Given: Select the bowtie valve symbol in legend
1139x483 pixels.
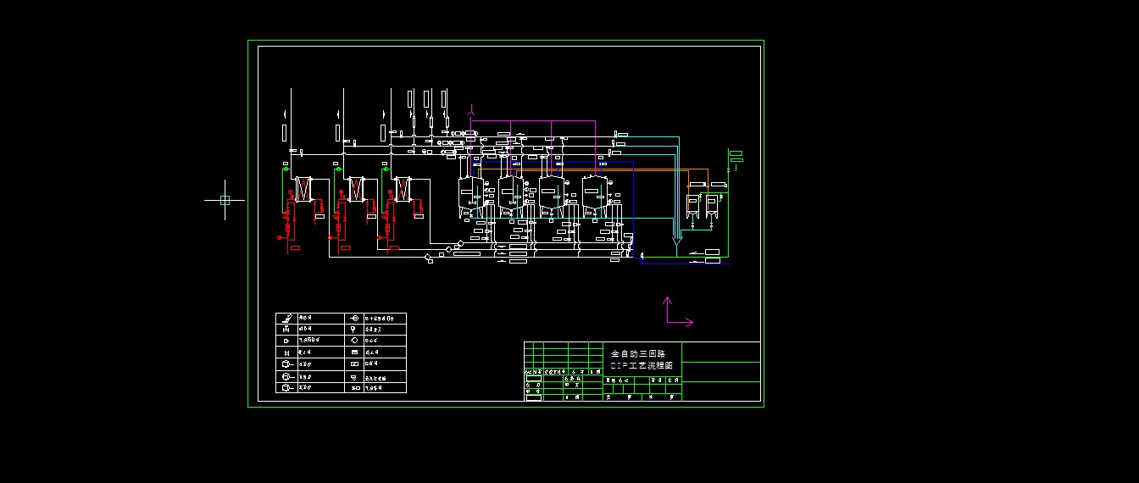Looking at the screenshot, I should (x=286, y=353).
